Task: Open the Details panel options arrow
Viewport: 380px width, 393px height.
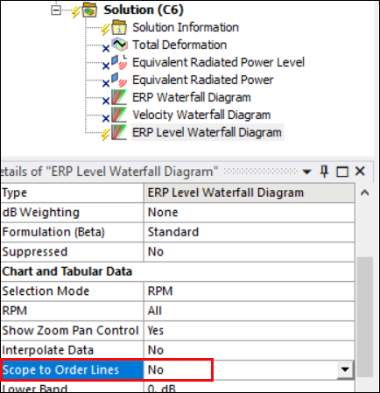Action: pyautogui.click(x=306, y=172)
